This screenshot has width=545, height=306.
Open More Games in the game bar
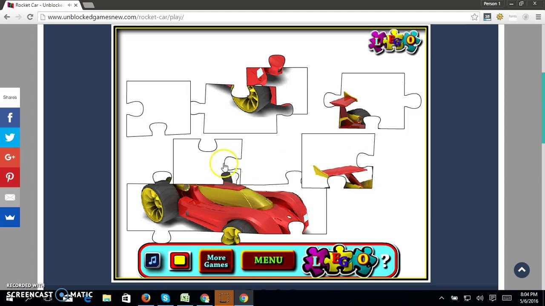click(x=216, y=261)
